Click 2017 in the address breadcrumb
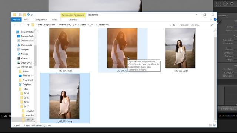The image size is (237, 133). 92,25
